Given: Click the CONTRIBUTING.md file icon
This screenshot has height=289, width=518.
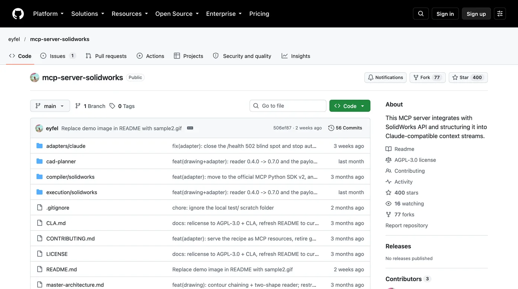Looking at the screenshot, I should [40, 239].
